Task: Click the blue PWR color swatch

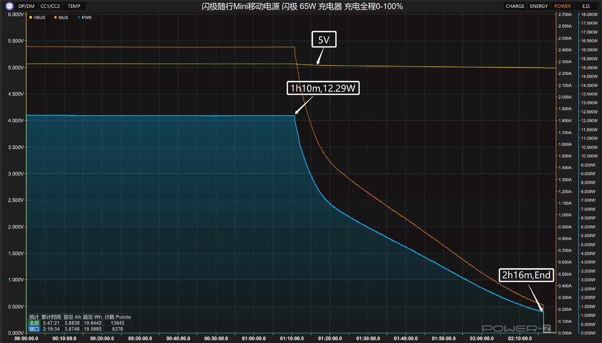Action: 79,18
